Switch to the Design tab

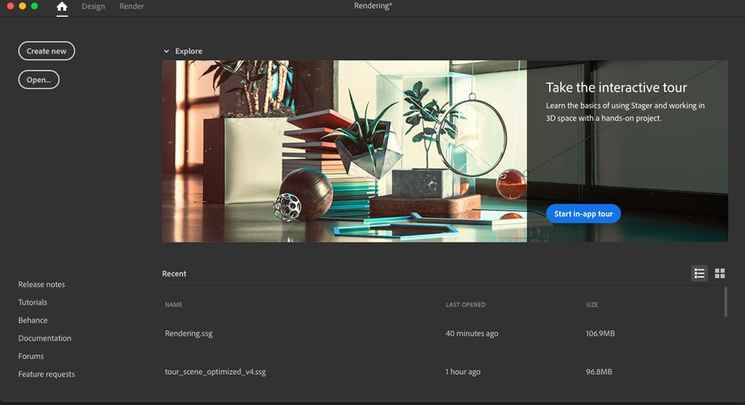(93, 6)
